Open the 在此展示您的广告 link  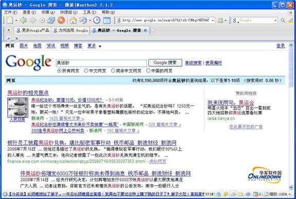tap(246, 127)
